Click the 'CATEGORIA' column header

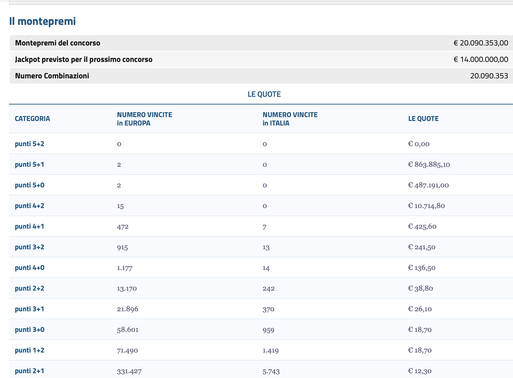(32, 119)
